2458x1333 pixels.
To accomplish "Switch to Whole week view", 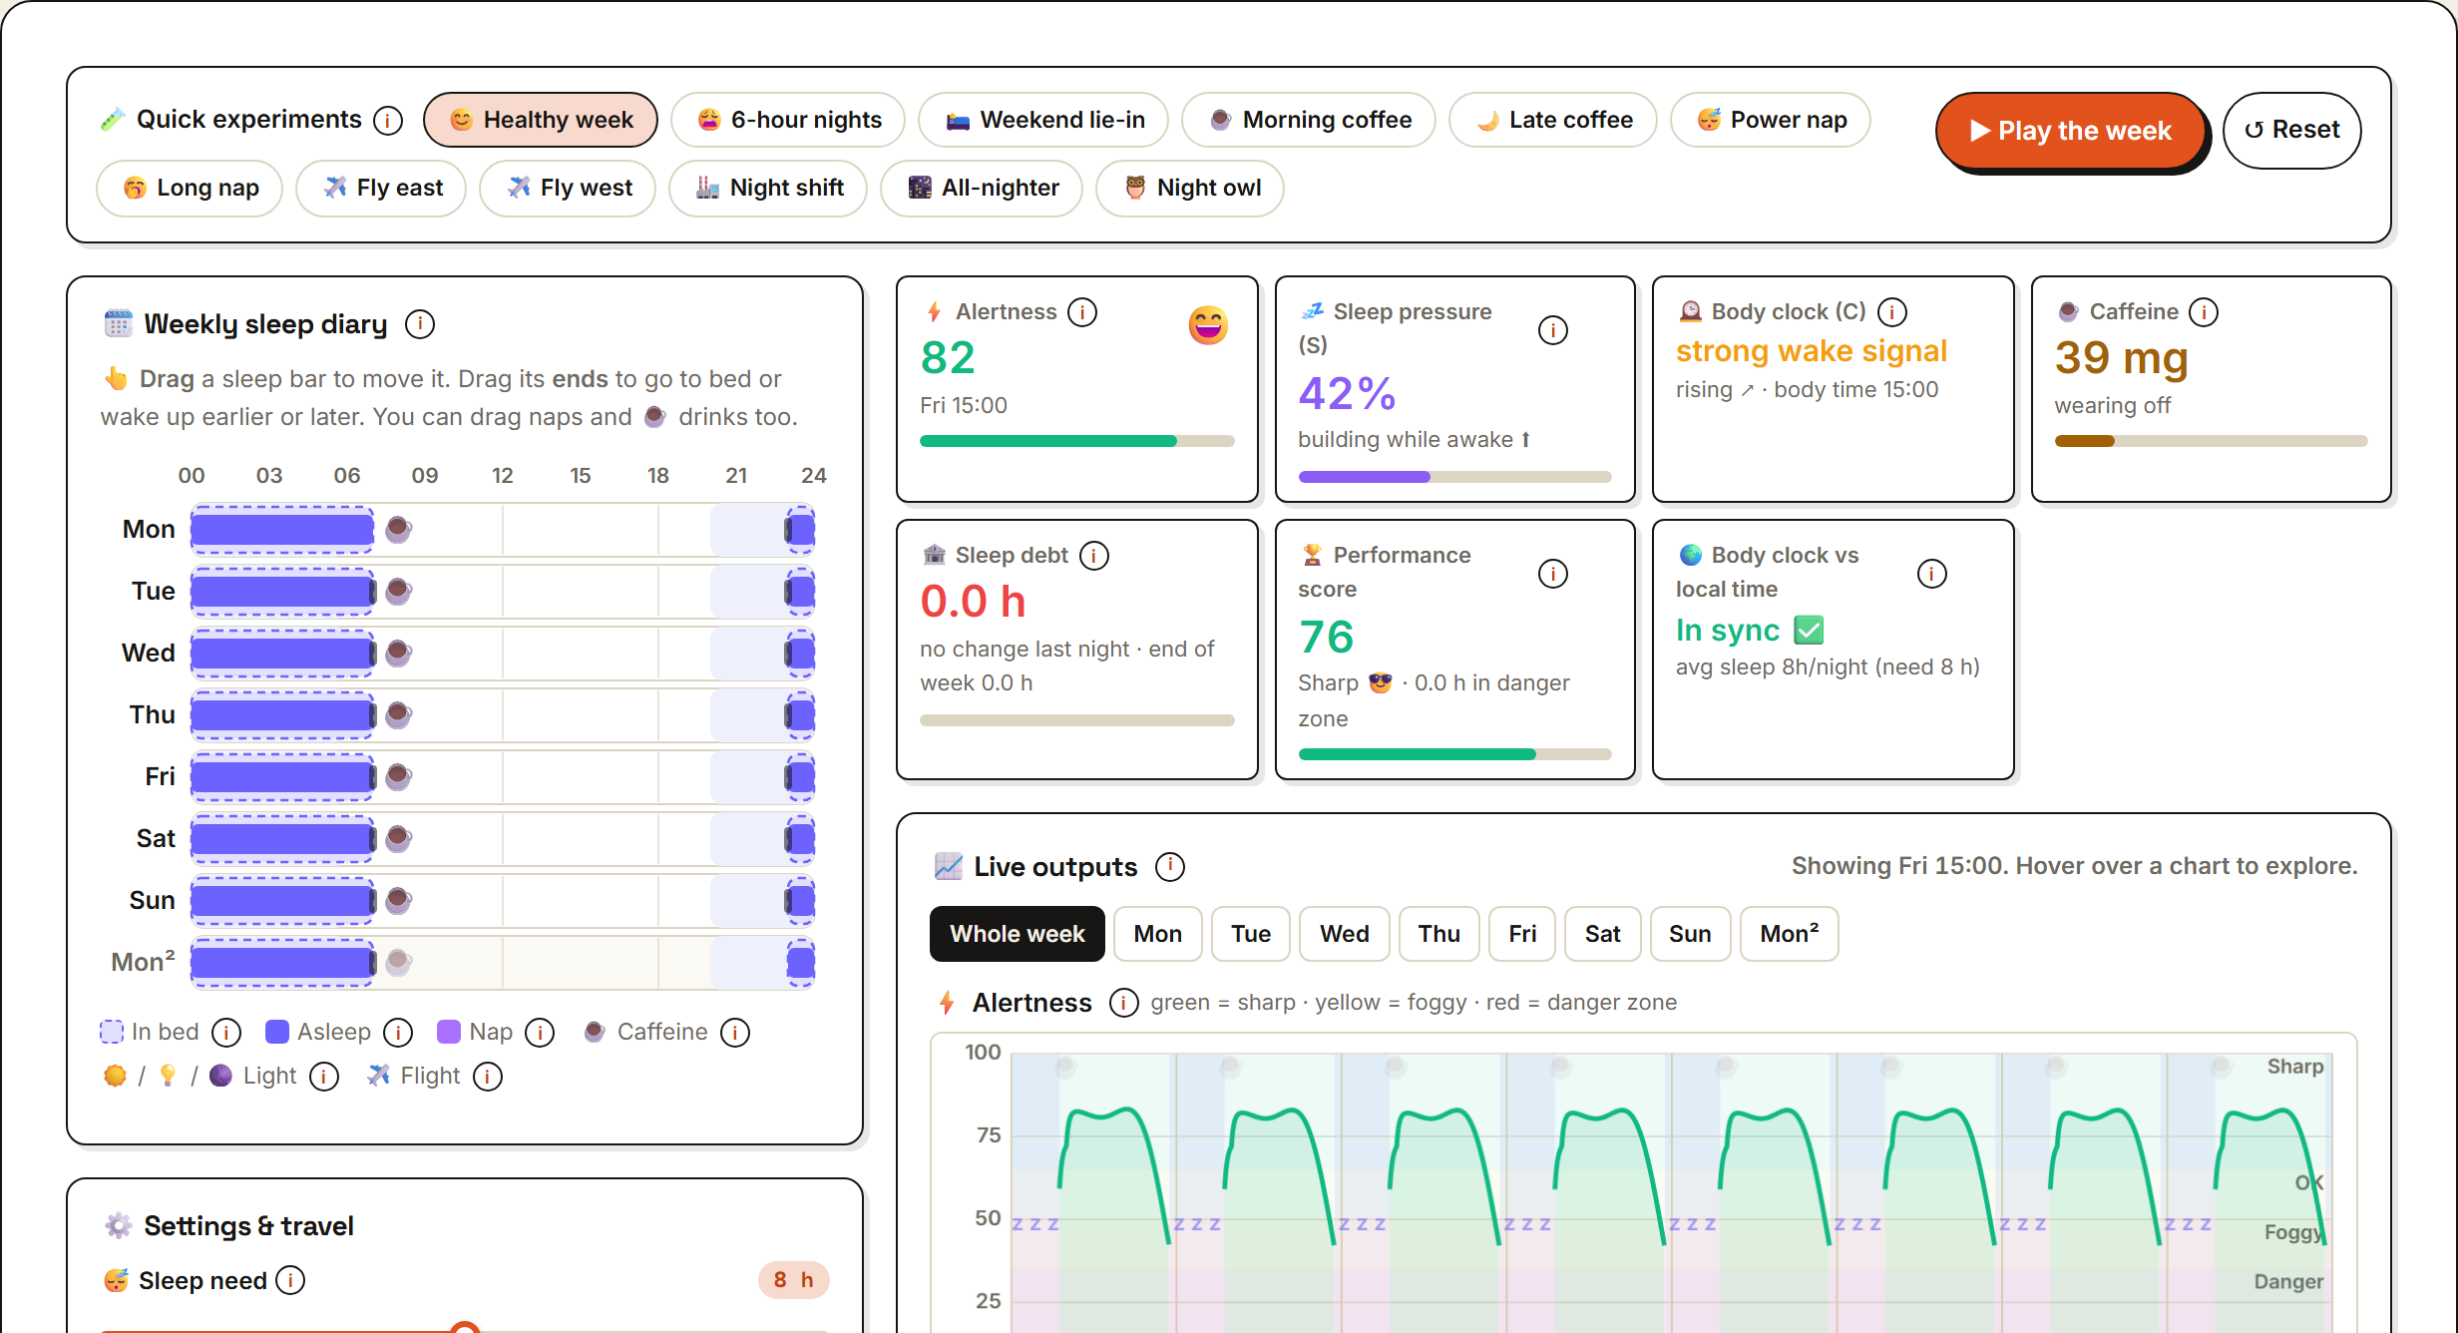I will pos(1018,934).
